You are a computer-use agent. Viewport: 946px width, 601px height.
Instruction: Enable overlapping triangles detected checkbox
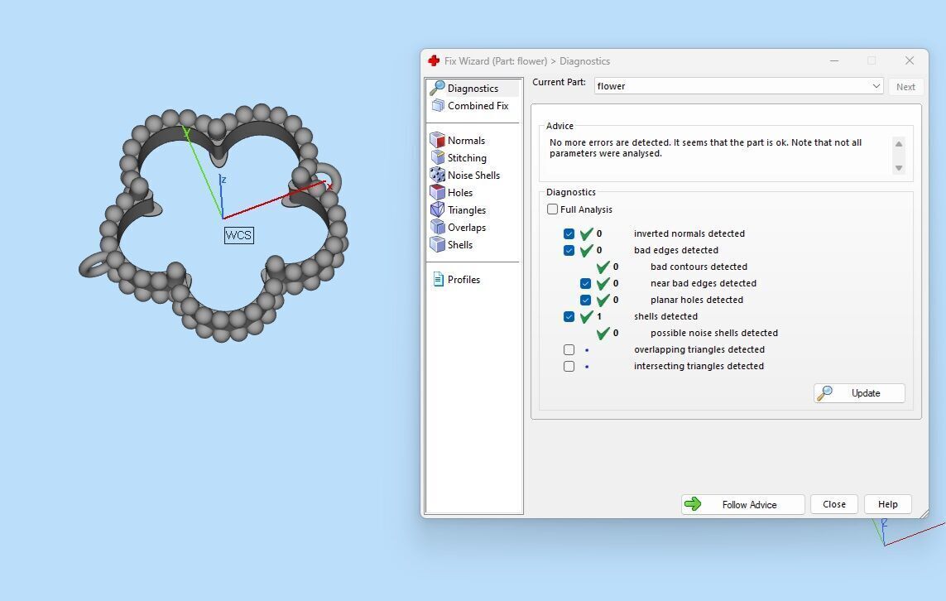(569, 349)
